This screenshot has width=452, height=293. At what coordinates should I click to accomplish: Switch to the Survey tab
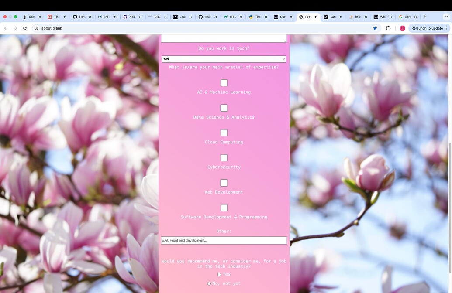click(282, 17)
